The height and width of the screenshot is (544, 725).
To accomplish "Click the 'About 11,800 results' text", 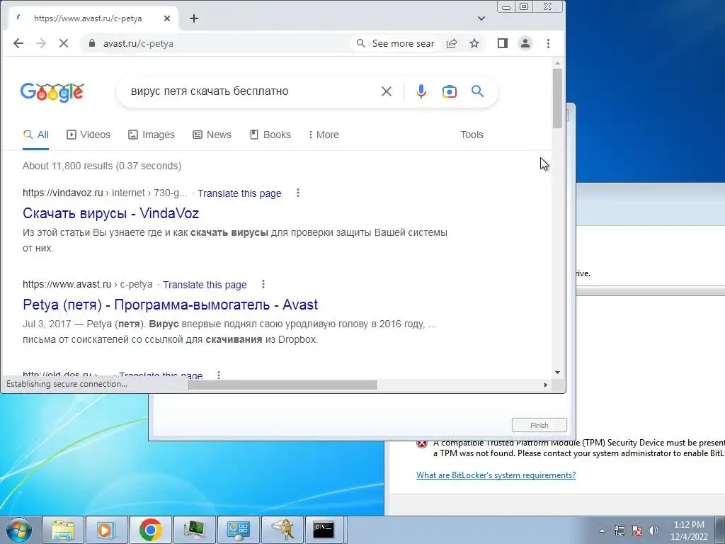I will pyautogui.click(x=102, y=166).
